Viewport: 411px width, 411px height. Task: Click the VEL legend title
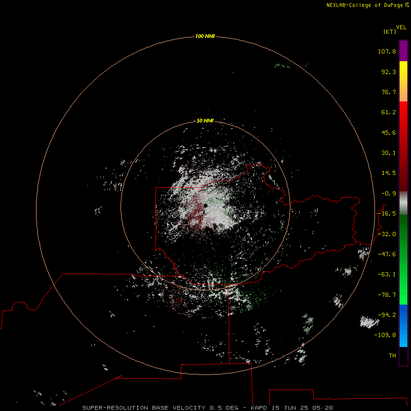pyautogui.click(x=401, y=27)
